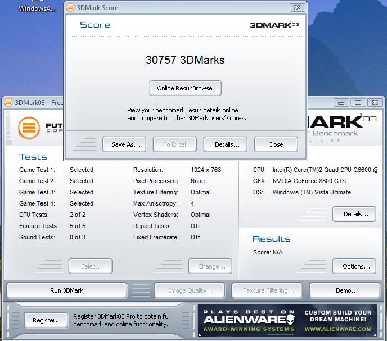Click the To Excel button
The height and width of the screenshot is (341, 387).
point(175,144)
